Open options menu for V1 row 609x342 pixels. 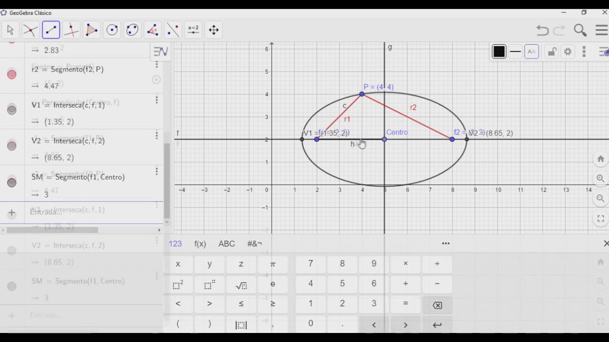point(157,100)
